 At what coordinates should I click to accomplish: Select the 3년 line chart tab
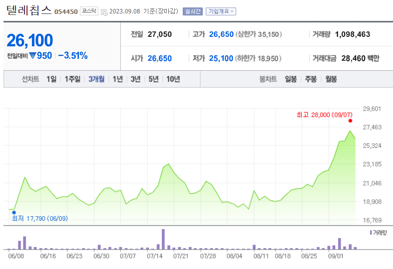pyautogui.click(x=136, y=79)
